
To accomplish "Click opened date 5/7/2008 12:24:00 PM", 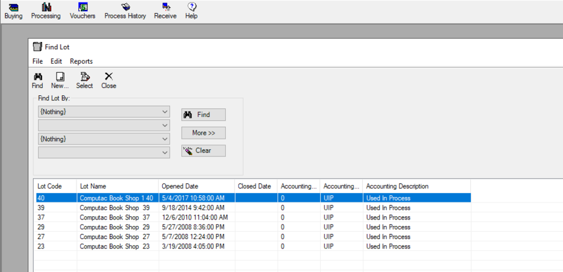I will click(193, 237).
